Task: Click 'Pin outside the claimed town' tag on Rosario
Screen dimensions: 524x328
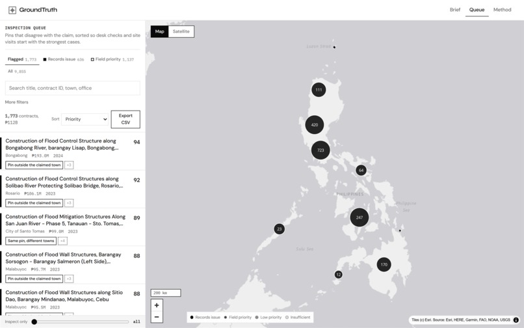Action: coord(34,203)
